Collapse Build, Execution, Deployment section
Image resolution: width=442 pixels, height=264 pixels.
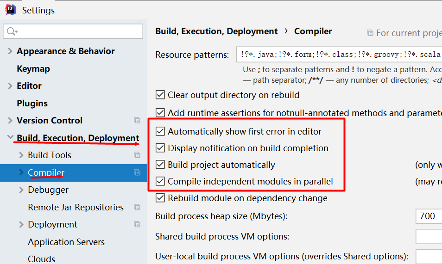(10, 137)
